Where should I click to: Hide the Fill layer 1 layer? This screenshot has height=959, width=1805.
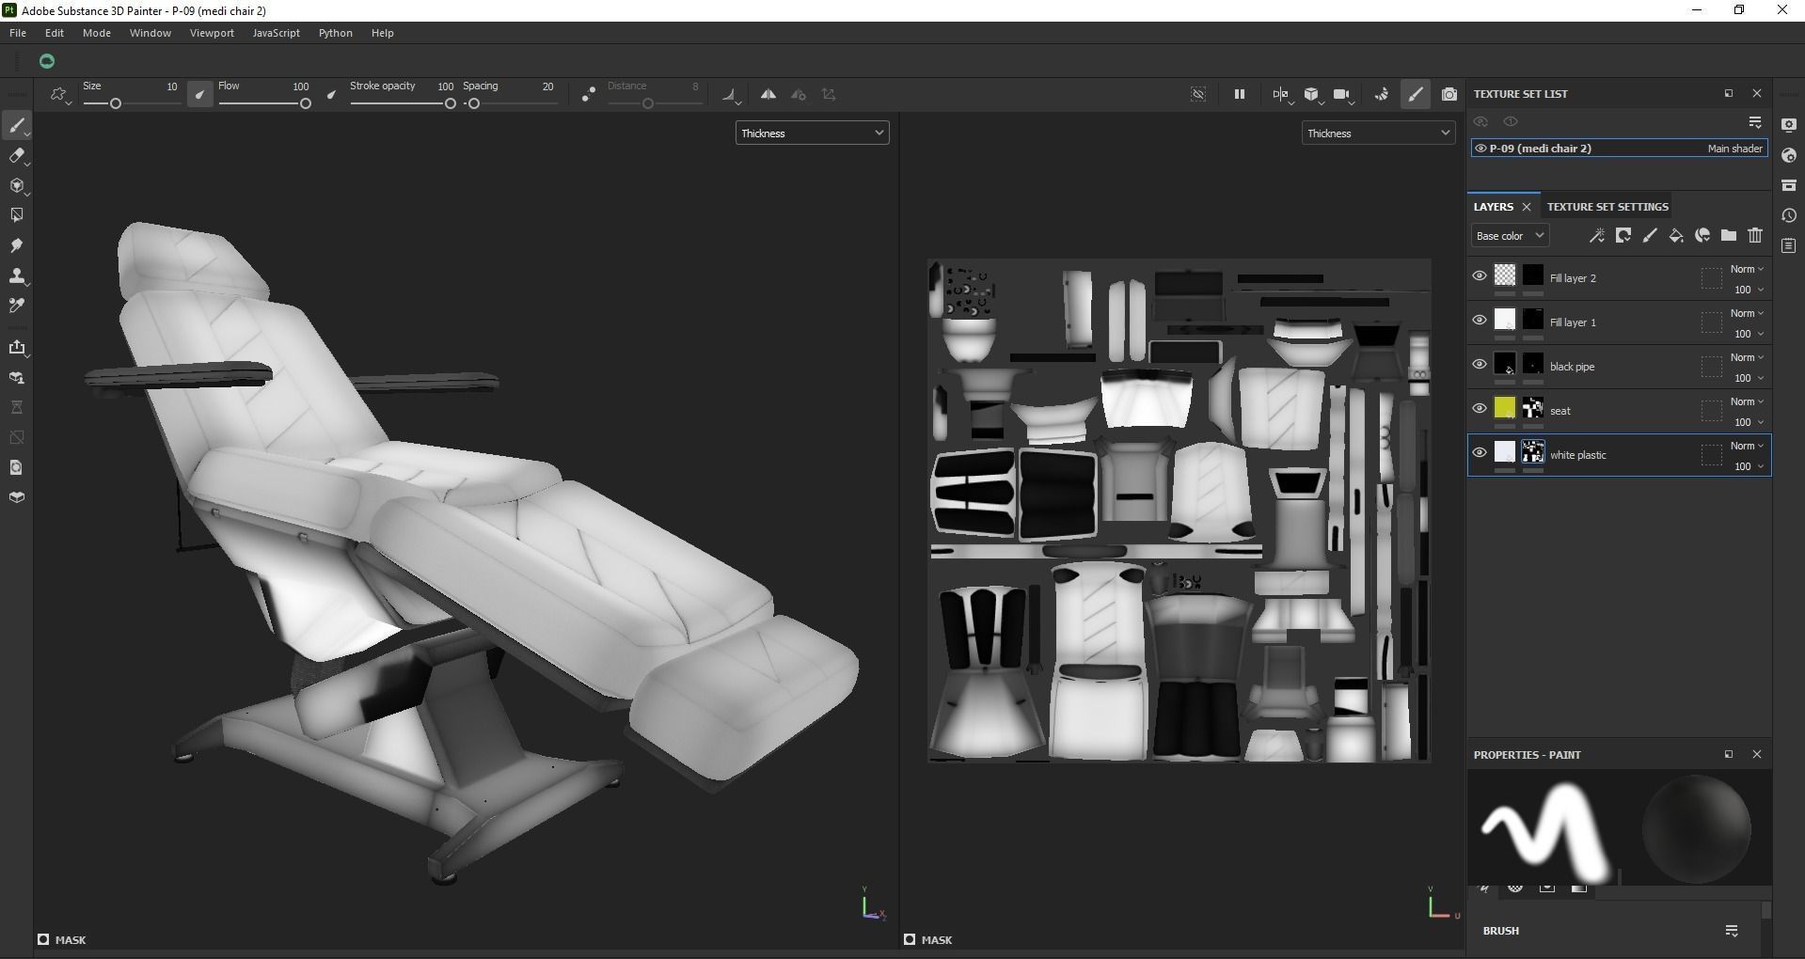pyautogui.click(x=1480, y=321)
